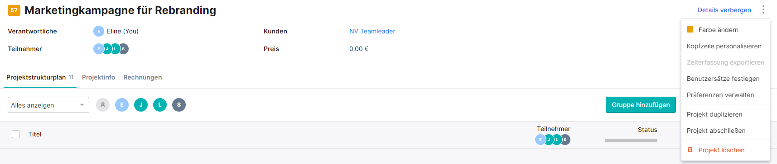Image resolution: width=777 pixels, height=164 pixels.
Task: Tick the select-all checkbox beside Titel
Action: click(x=16, y=134)
